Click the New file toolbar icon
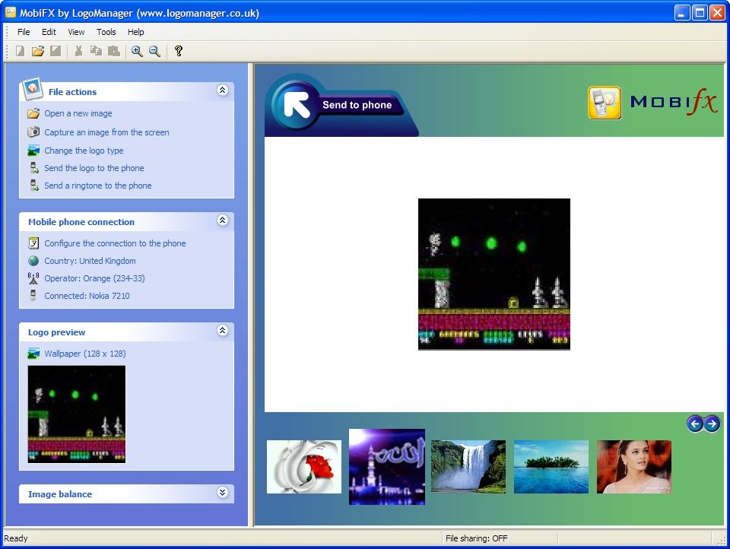Screen dimensions: 730x549 (x=20, y=51)
